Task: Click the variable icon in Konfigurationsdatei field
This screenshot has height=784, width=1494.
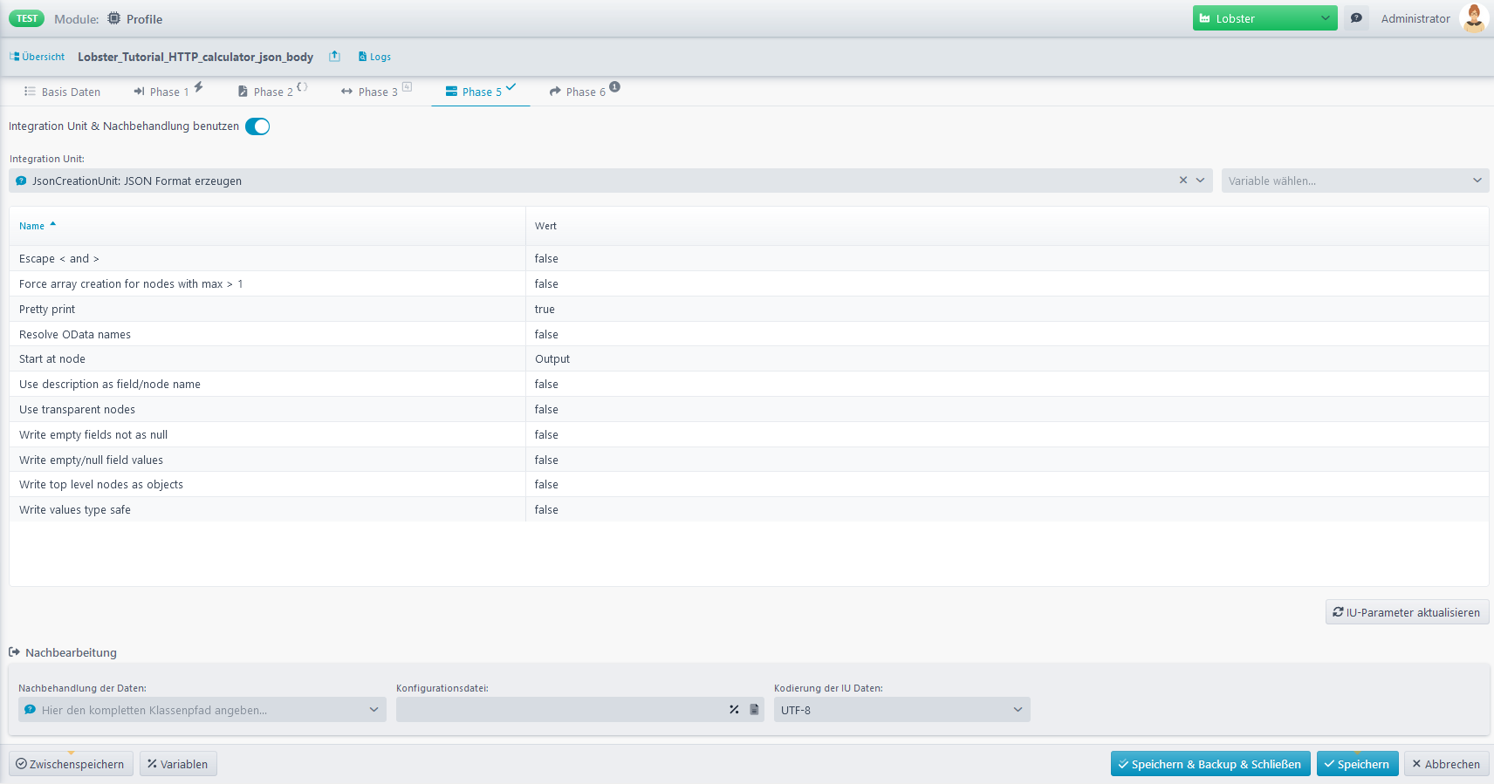Action: [734, 710]
